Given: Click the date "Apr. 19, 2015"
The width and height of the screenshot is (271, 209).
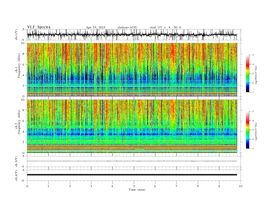Looking at the screenshot, I should click(95, 27).
